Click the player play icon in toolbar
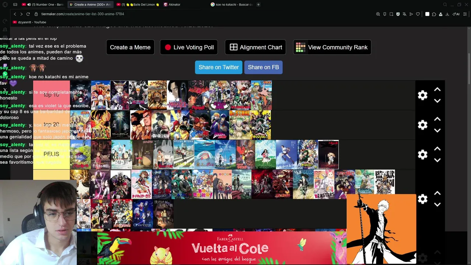Image resolution: width=471 pixels, height=265 pixels. click(x=411, y=14)
